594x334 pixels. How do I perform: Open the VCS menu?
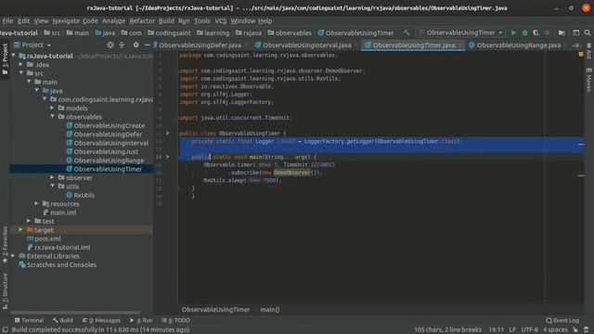coord(221,20)
